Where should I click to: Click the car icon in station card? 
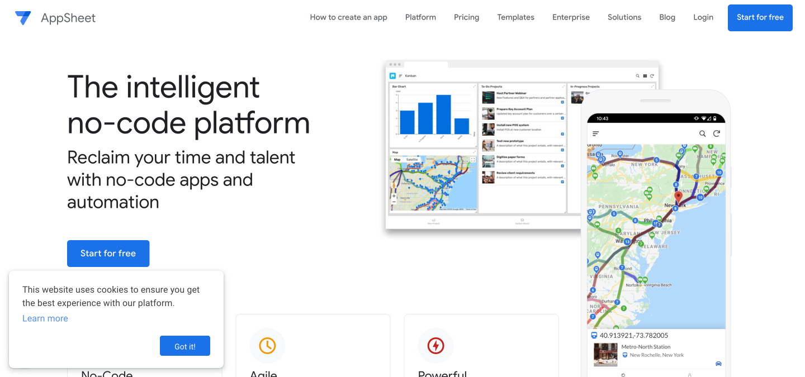click(x=718, y=364)
